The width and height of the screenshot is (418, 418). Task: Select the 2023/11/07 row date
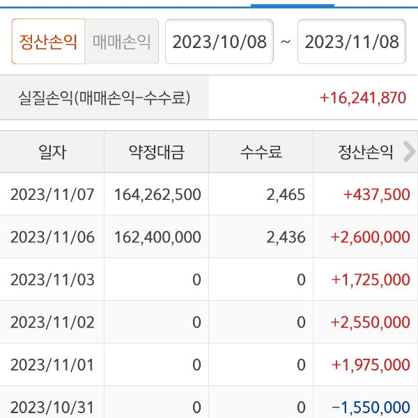(52, 194)
